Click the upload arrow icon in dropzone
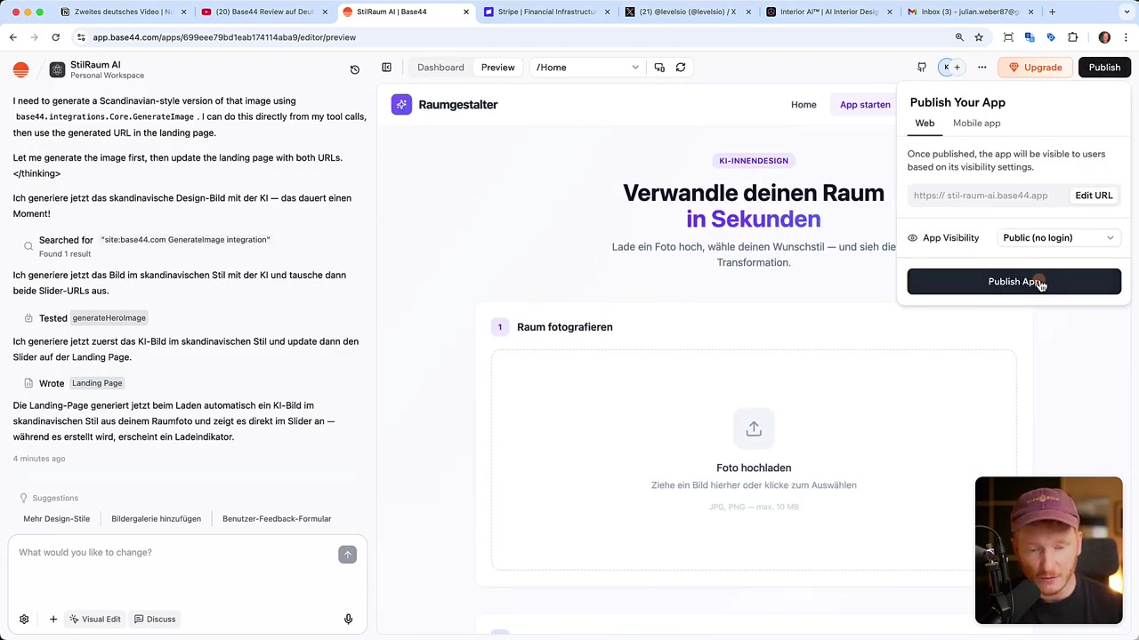Screen dimensions: 1139x640 [754, 429]
